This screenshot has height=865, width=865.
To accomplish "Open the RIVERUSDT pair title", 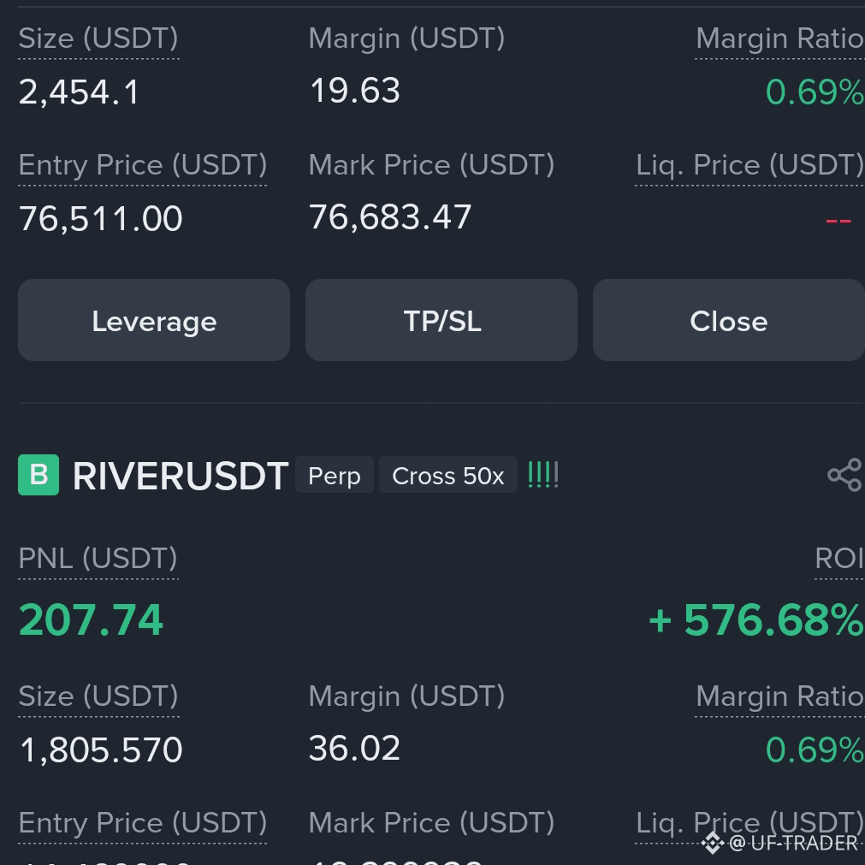I will pos(181,476).
